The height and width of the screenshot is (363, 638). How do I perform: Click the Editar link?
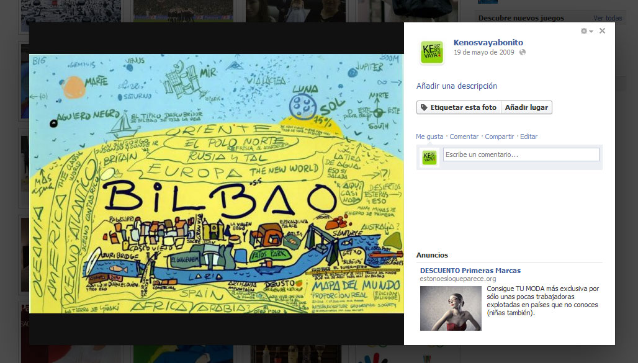[x=529, y=137]
